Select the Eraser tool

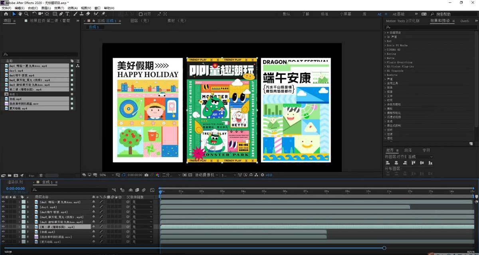click(x=88, y=14)
